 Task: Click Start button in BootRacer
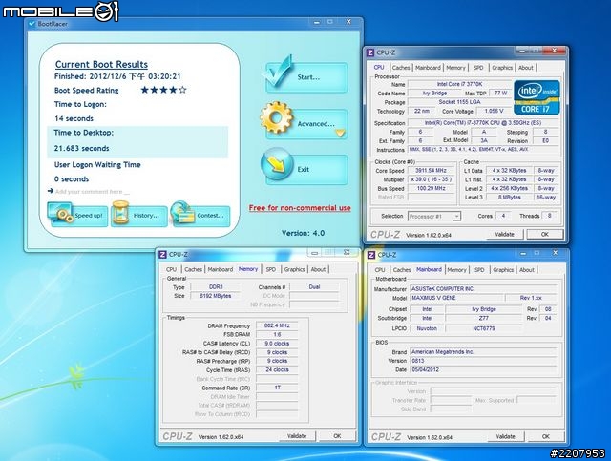click(x=307, y=77)
